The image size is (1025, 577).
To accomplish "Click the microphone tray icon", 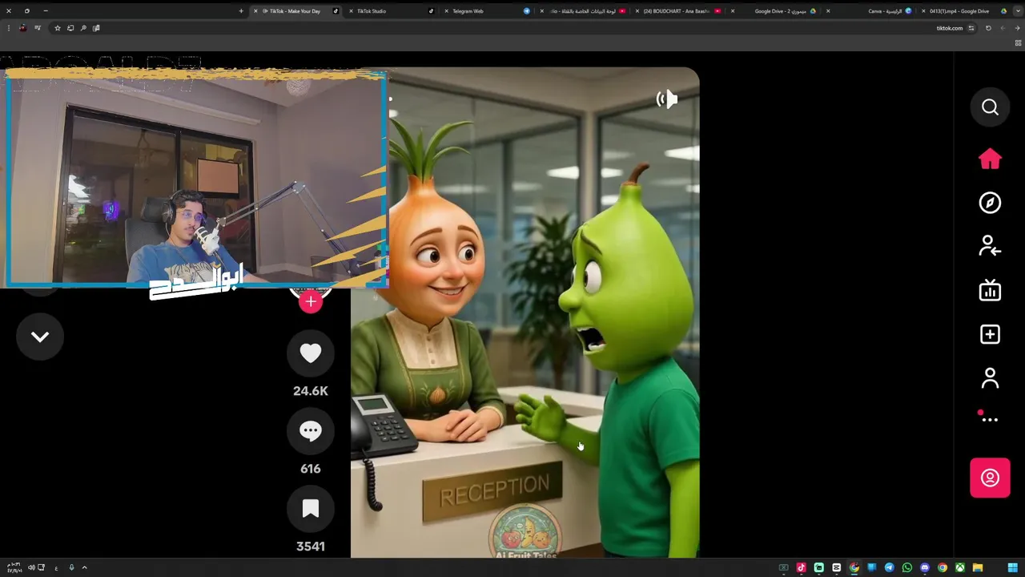I will 71,568.
